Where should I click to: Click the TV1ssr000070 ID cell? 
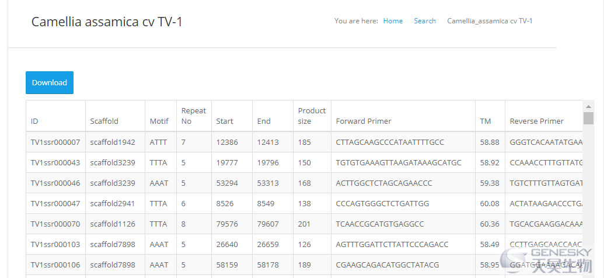tap(56, 224)
